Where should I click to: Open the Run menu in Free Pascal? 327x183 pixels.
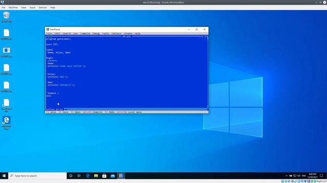tap(76, 34)
